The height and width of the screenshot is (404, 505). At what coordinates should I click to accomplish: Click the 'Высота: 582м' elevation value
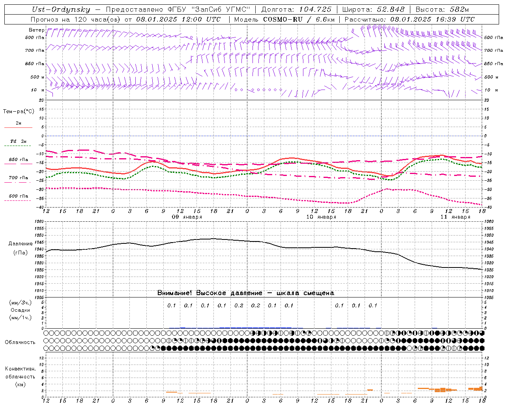point(442,9)
